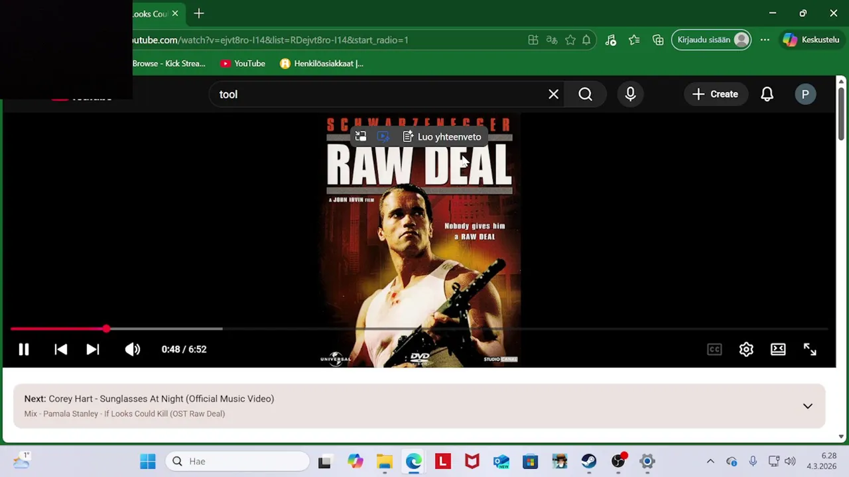Open Windows Start menu
849x477 pixels.
147,461
